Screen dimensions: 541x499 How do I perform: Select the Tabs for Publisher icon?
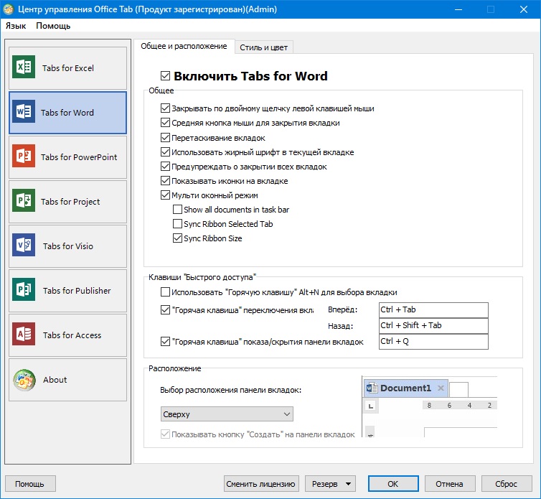pos(24,291)
